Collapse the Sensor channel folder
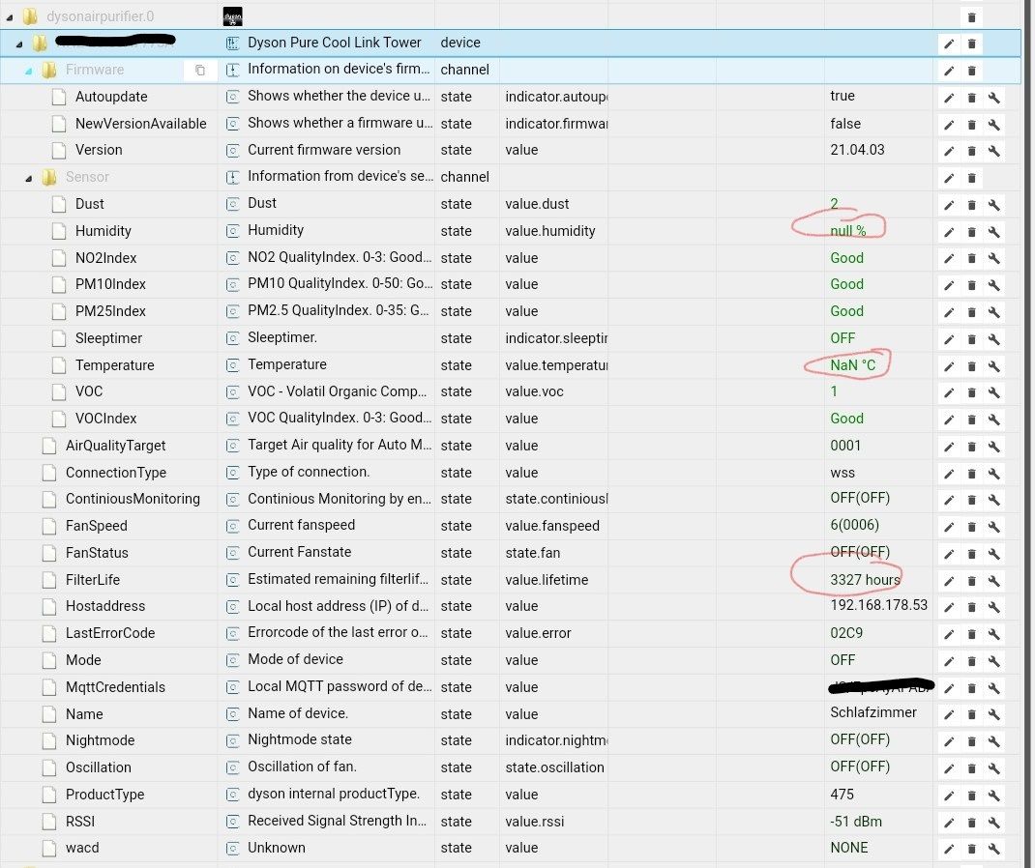Viewport: 1035px width, 868px height. point(28,178)
